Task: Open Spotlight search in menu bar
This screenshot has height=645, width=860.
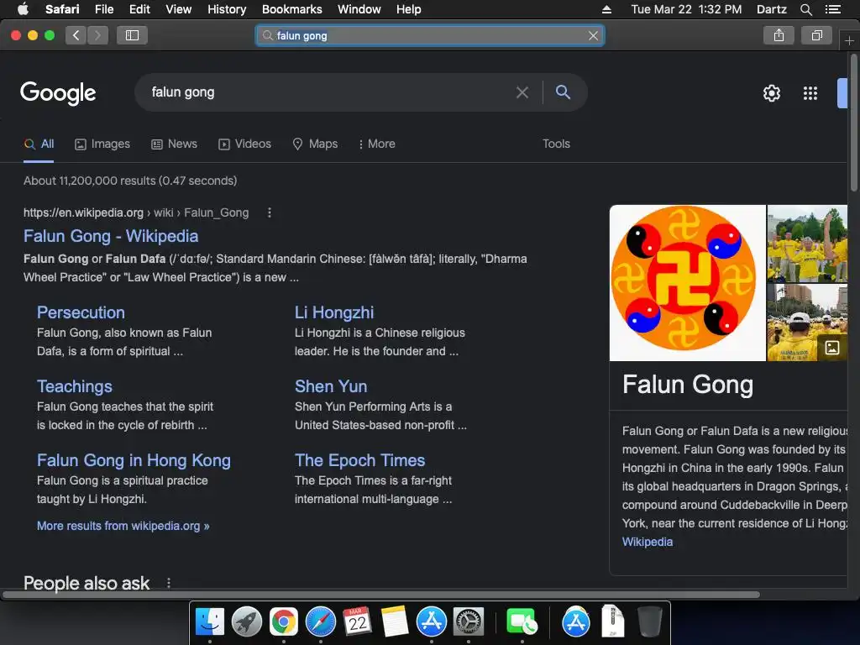Action: (805, 9)
